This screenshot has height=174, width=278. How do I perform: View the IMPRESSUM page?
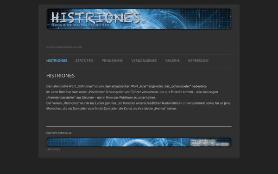pyautogui.click(x=198, y=60)
